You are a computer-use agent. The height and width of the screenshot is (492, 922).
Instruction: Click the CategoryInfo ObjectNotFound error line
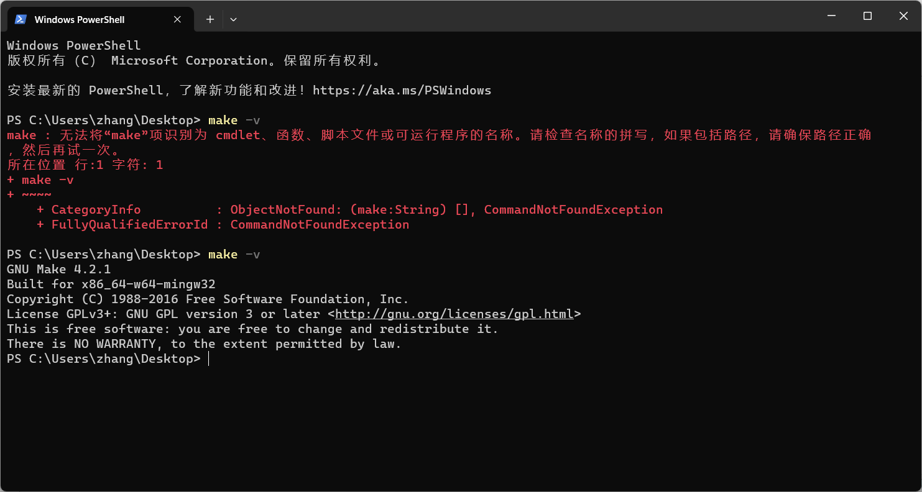(349, 209)
